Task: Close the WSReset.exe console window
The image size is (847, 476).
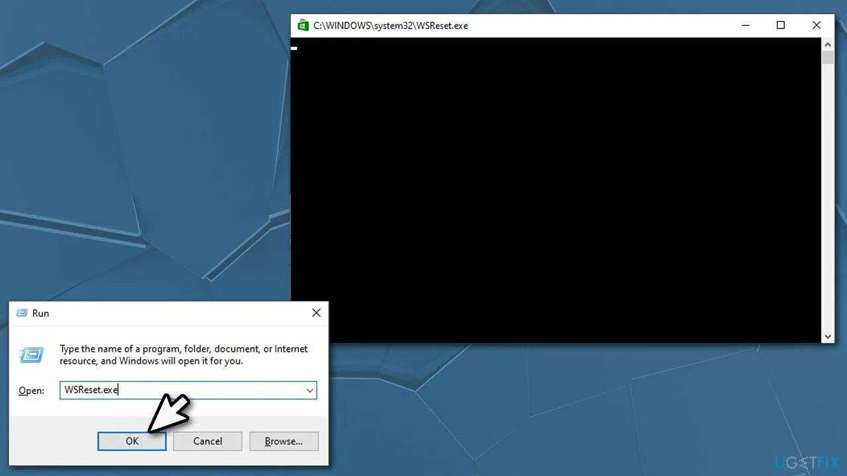Action: 817,25
